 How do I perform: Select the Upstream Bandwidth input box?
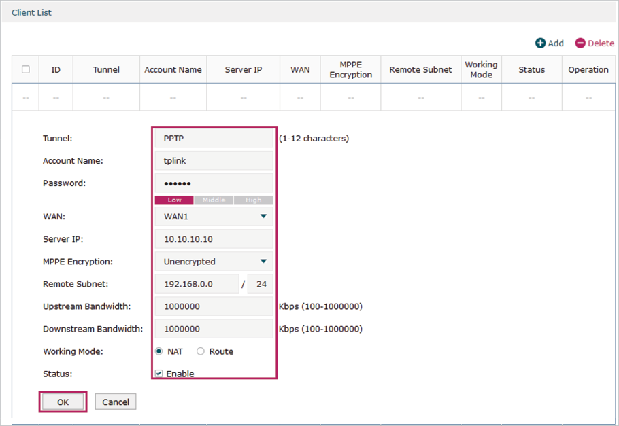click(x=214, y=306)
